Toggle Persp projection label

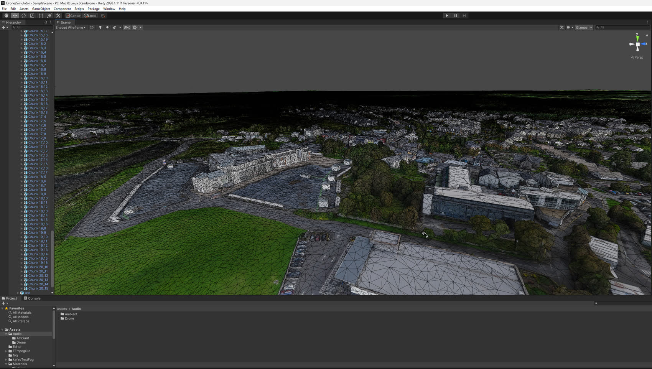click(637, 58)
